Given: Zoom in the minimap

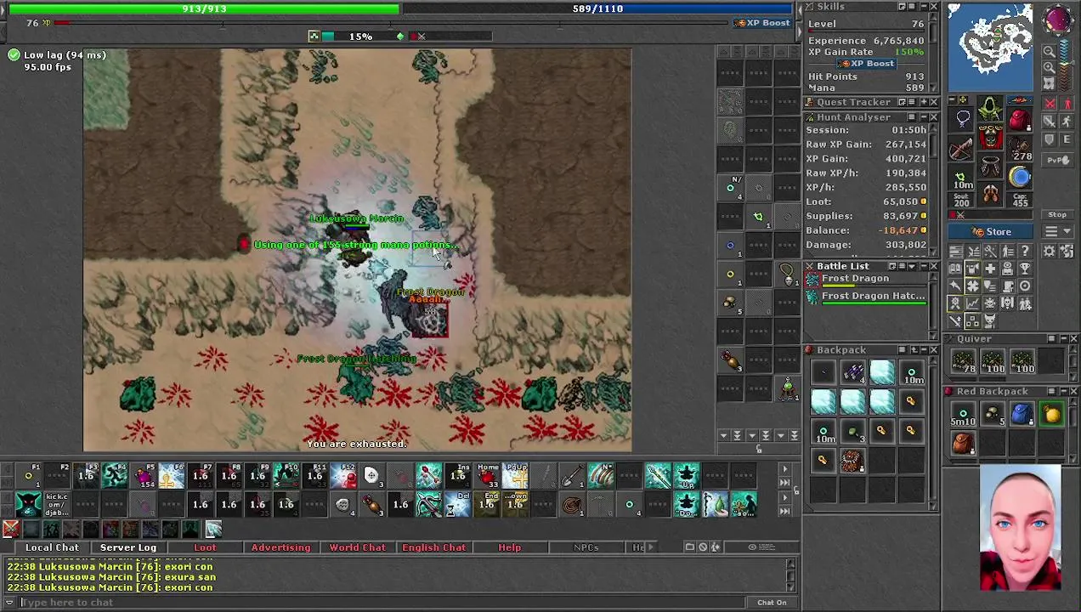Looking at the screenshot, I should [x=1050, y=67].
